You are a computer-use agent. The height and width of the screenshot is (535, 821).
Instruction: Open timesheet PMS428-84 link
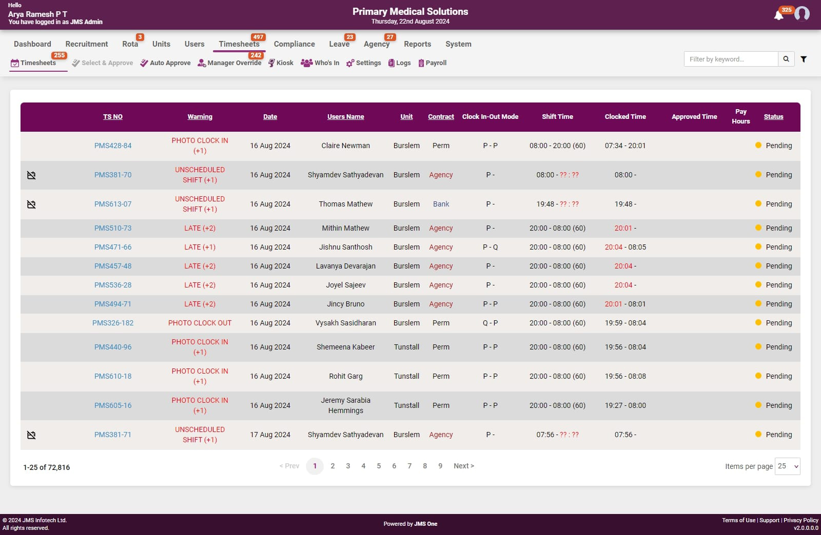(x=113, y=146)
